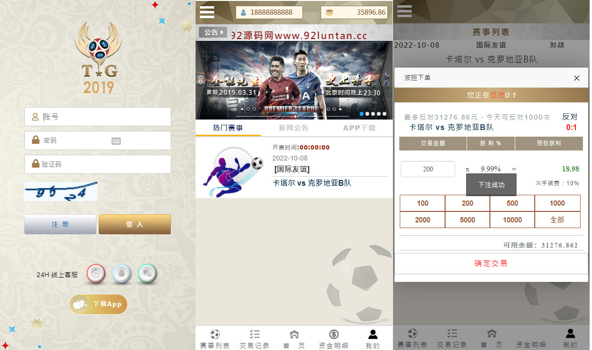The width and height of the screenshot is (592, 350).
Task: Click the 下载App button
Action: tap(98, 304)
